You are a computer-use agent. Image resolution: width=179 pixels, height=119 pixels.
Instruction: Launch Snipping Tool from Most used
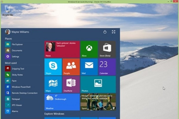pos(8,69)
